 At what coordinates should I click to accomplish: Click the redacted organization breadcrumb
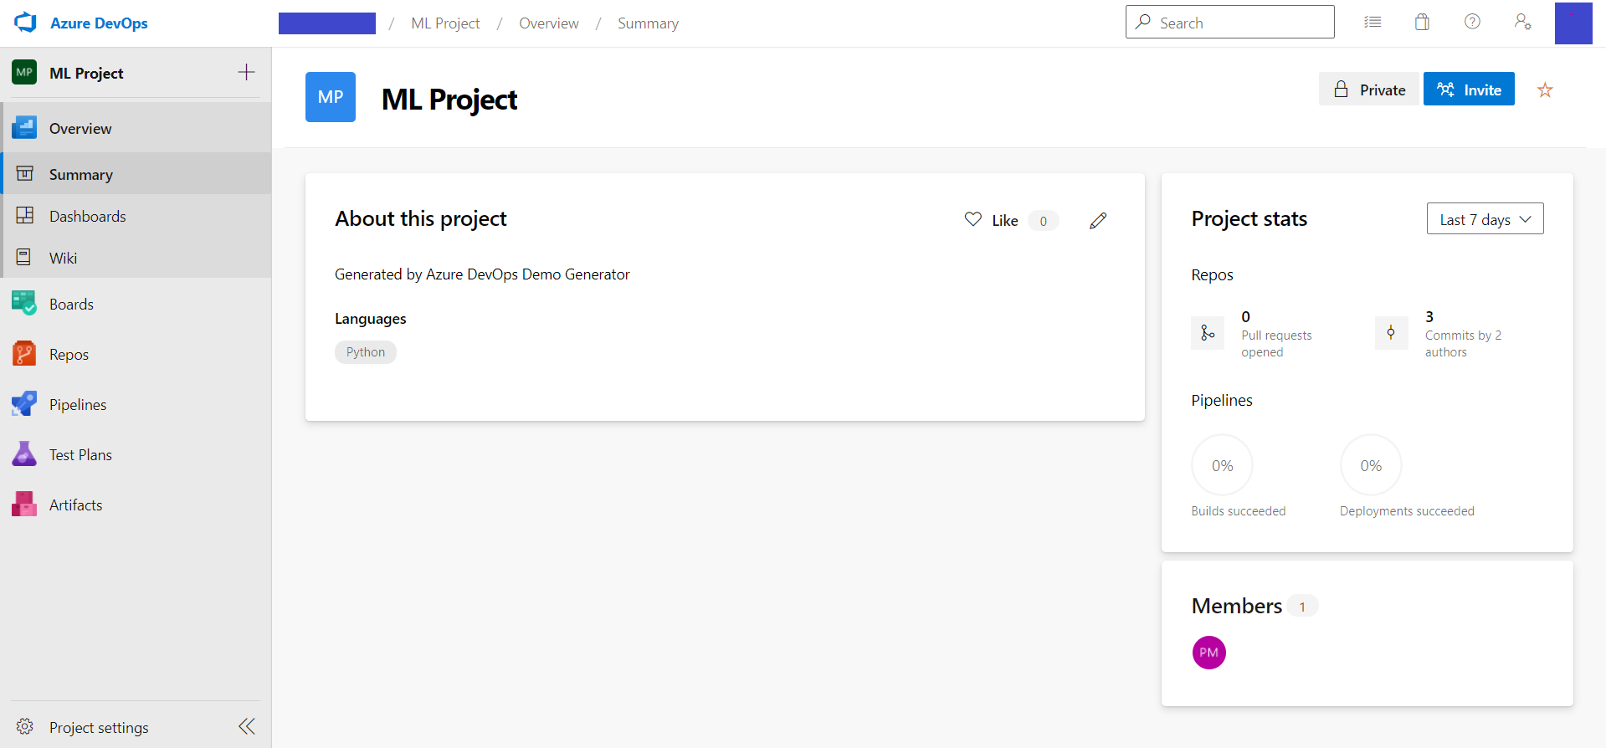click(x=327, y=23)
